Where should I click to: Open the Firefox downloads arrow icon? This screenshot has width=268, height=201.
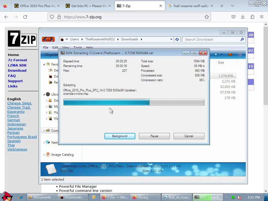click(x=243, y=17)
